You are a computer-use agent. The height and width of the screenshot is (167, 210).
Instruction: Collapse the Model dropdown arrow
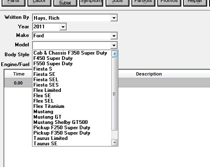pyautogui.click(x=114, y=45)
